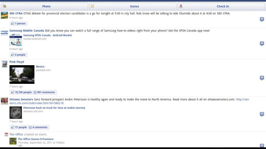Like the Pink Floyd post with 15,745 people
266x149 pixels.
21,92
